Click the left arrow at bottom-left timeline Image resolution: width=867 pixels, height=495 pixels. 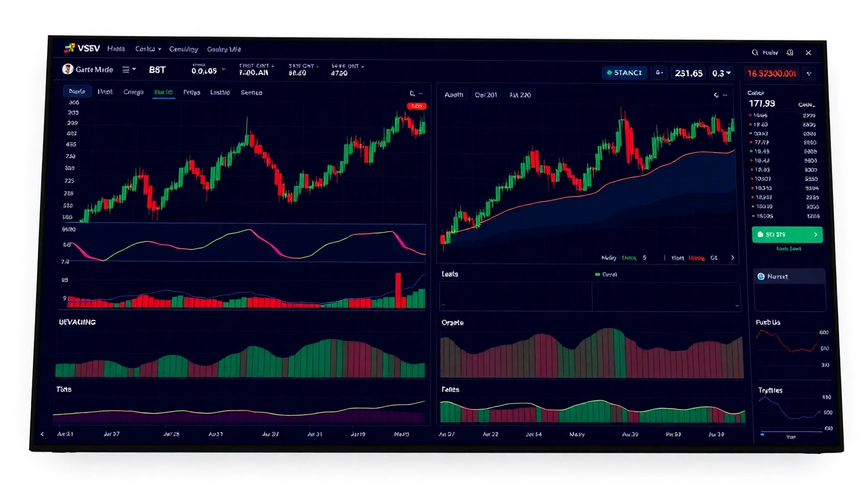(x=43, y=434)
